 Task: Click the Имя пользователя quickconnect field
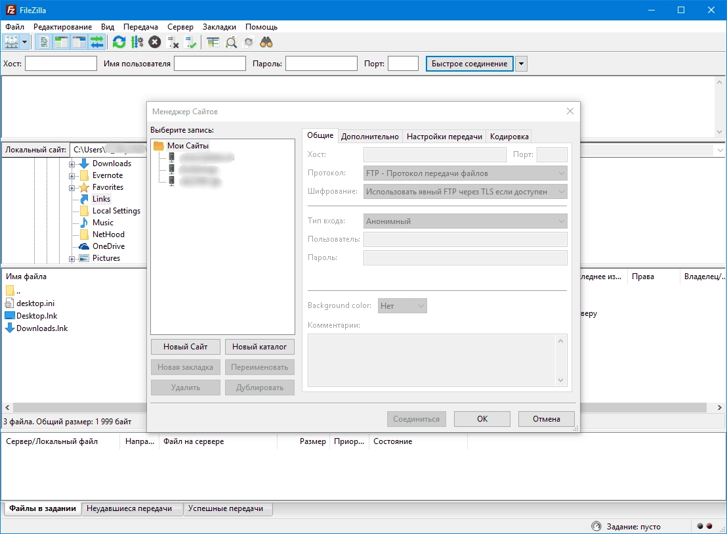[x=209, y=64]
